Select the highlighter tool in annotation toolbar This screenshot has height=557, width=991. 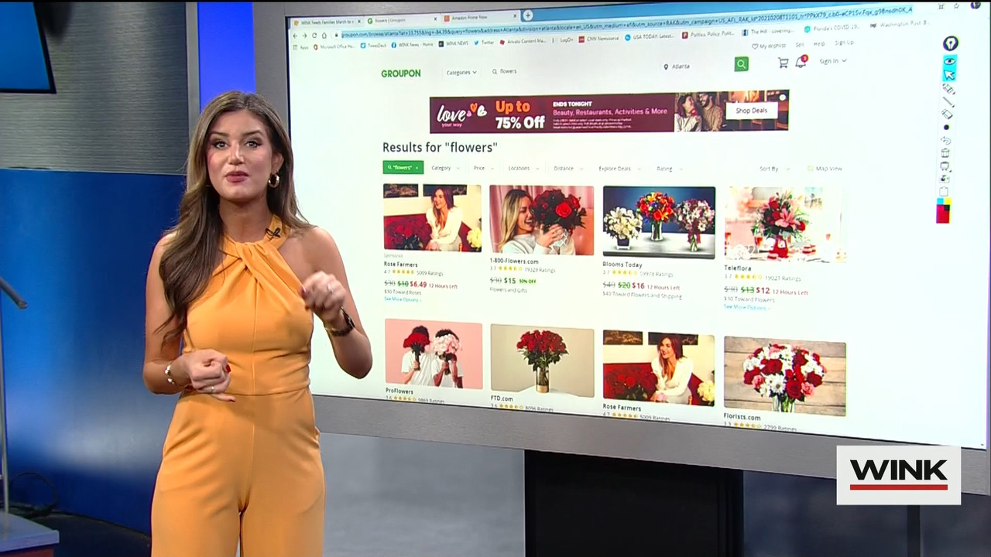click(x=949, y=89)
